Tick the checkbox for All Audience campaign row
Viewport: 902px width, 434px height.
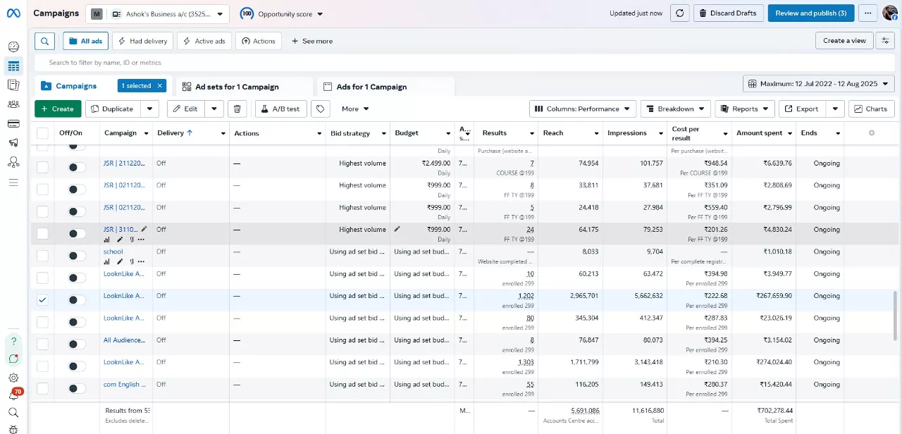[43, 344]
